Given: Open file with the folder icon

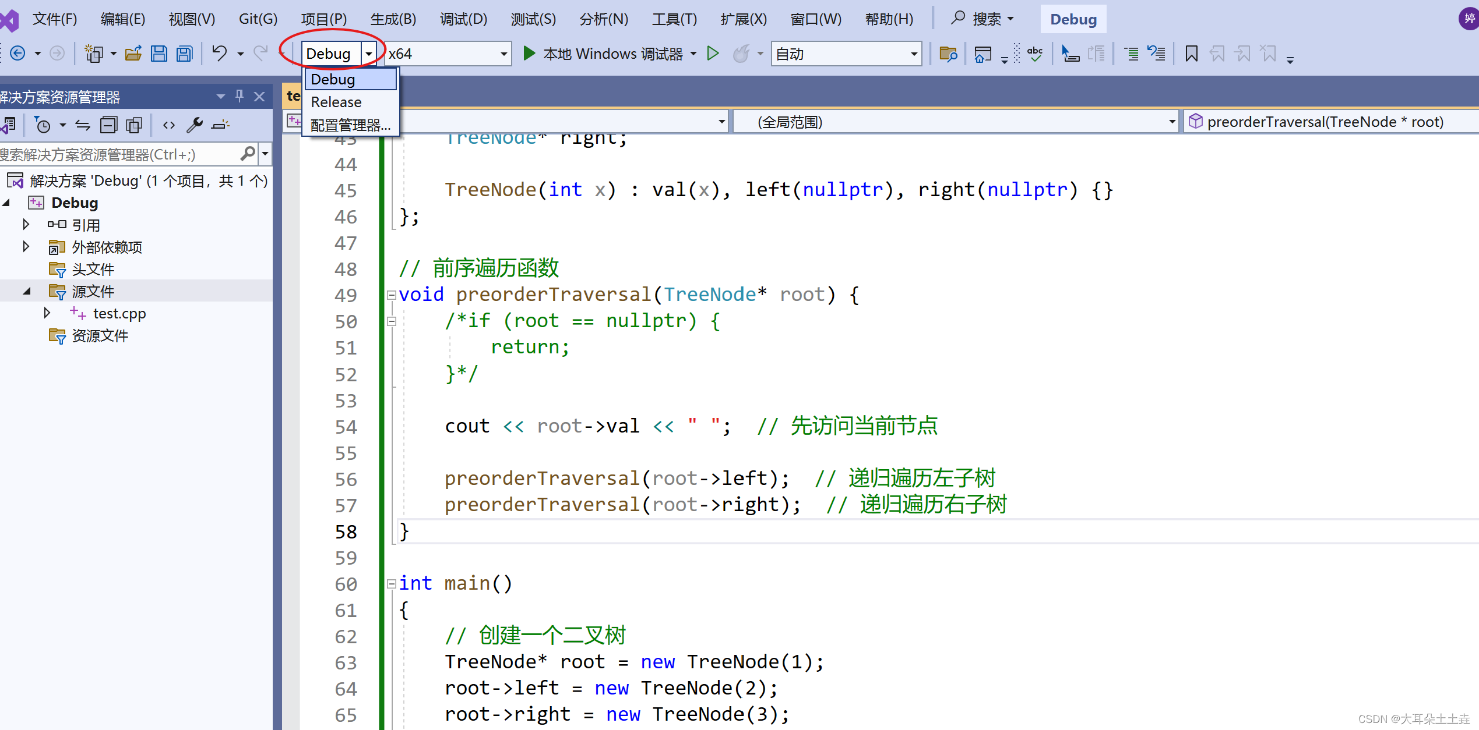Looking at the screenshot, I should click(133, 54).
